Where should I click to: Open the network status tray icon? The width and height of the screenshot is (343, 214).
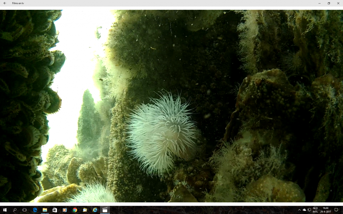(x=309, y=210)
